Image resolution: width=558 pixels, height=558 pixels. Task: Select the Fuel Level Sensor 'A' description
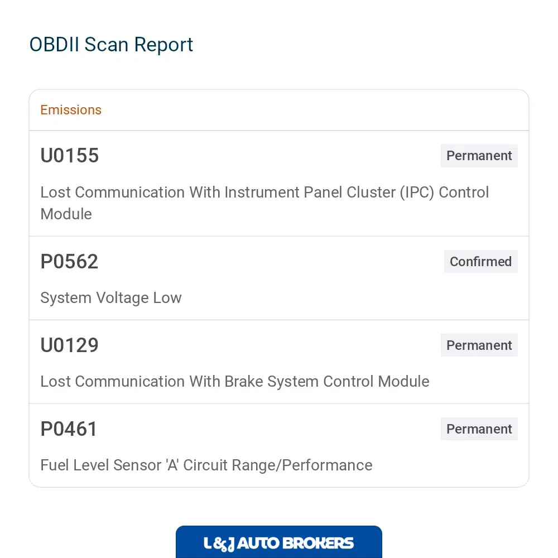click(x=206, y=465)
